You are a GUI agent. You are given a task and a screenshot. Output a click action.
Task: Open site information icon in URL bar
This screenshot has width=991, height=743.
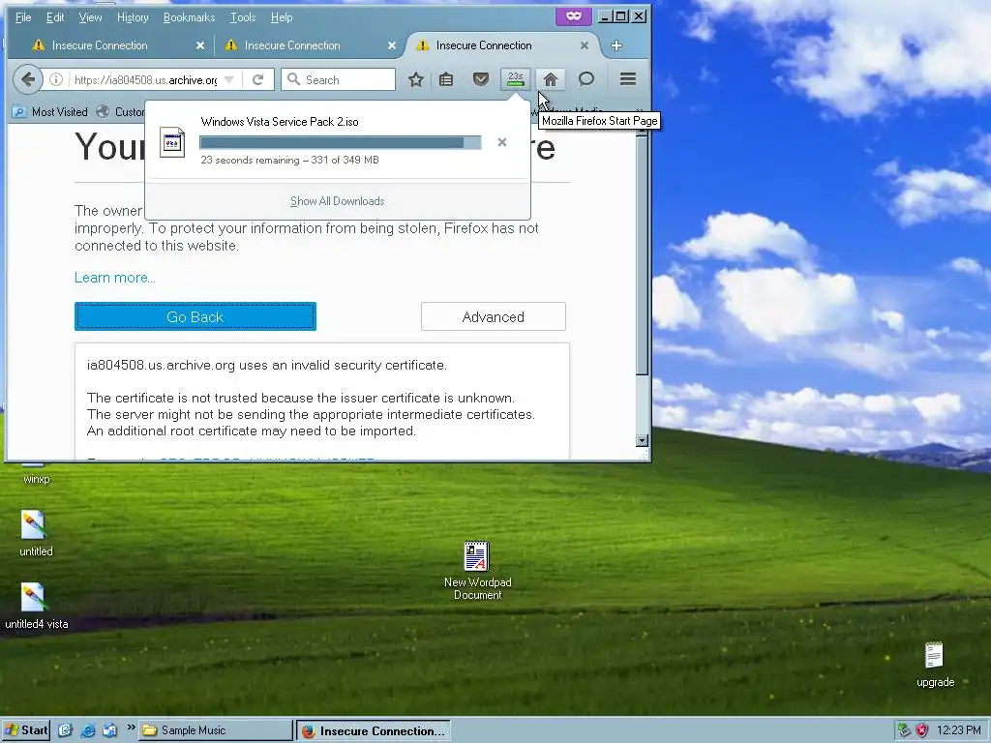(x=56, y=79)
